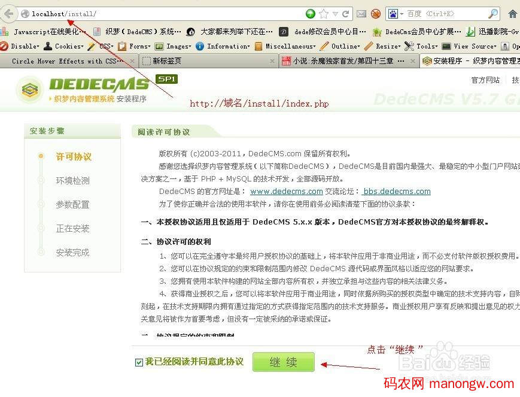Toggle the 我已经阅读并同意此协议 checkbox
The image size is (520, 397).
[x=139, y=362]
